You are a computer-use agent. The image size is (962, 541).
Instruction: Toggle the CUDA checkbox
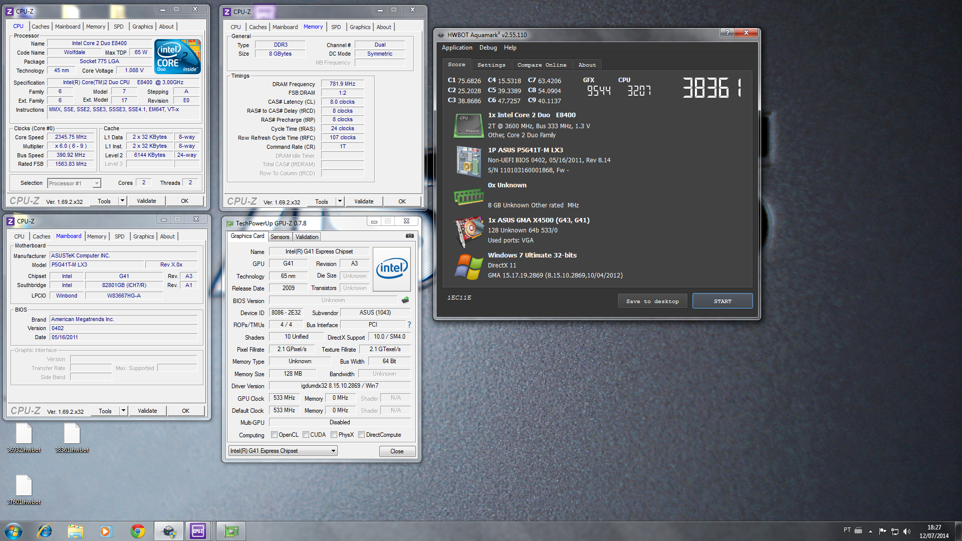pos(306,435)
